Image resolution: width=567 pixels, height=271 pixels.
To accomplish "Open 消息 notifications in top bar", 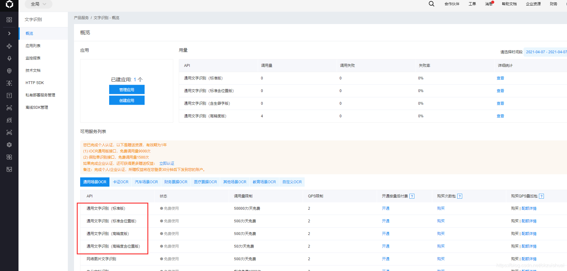I will (x=489, y=4).
